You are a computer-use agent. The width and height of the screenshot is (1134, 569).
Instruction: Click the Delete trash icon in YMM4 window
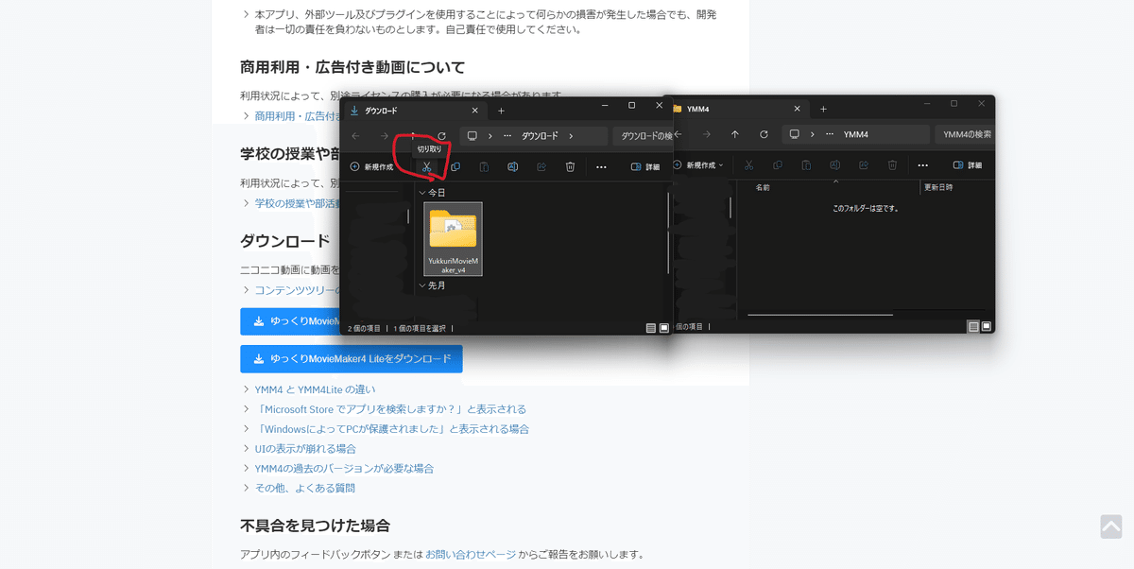pyautogui.click(x=892, y=164)
